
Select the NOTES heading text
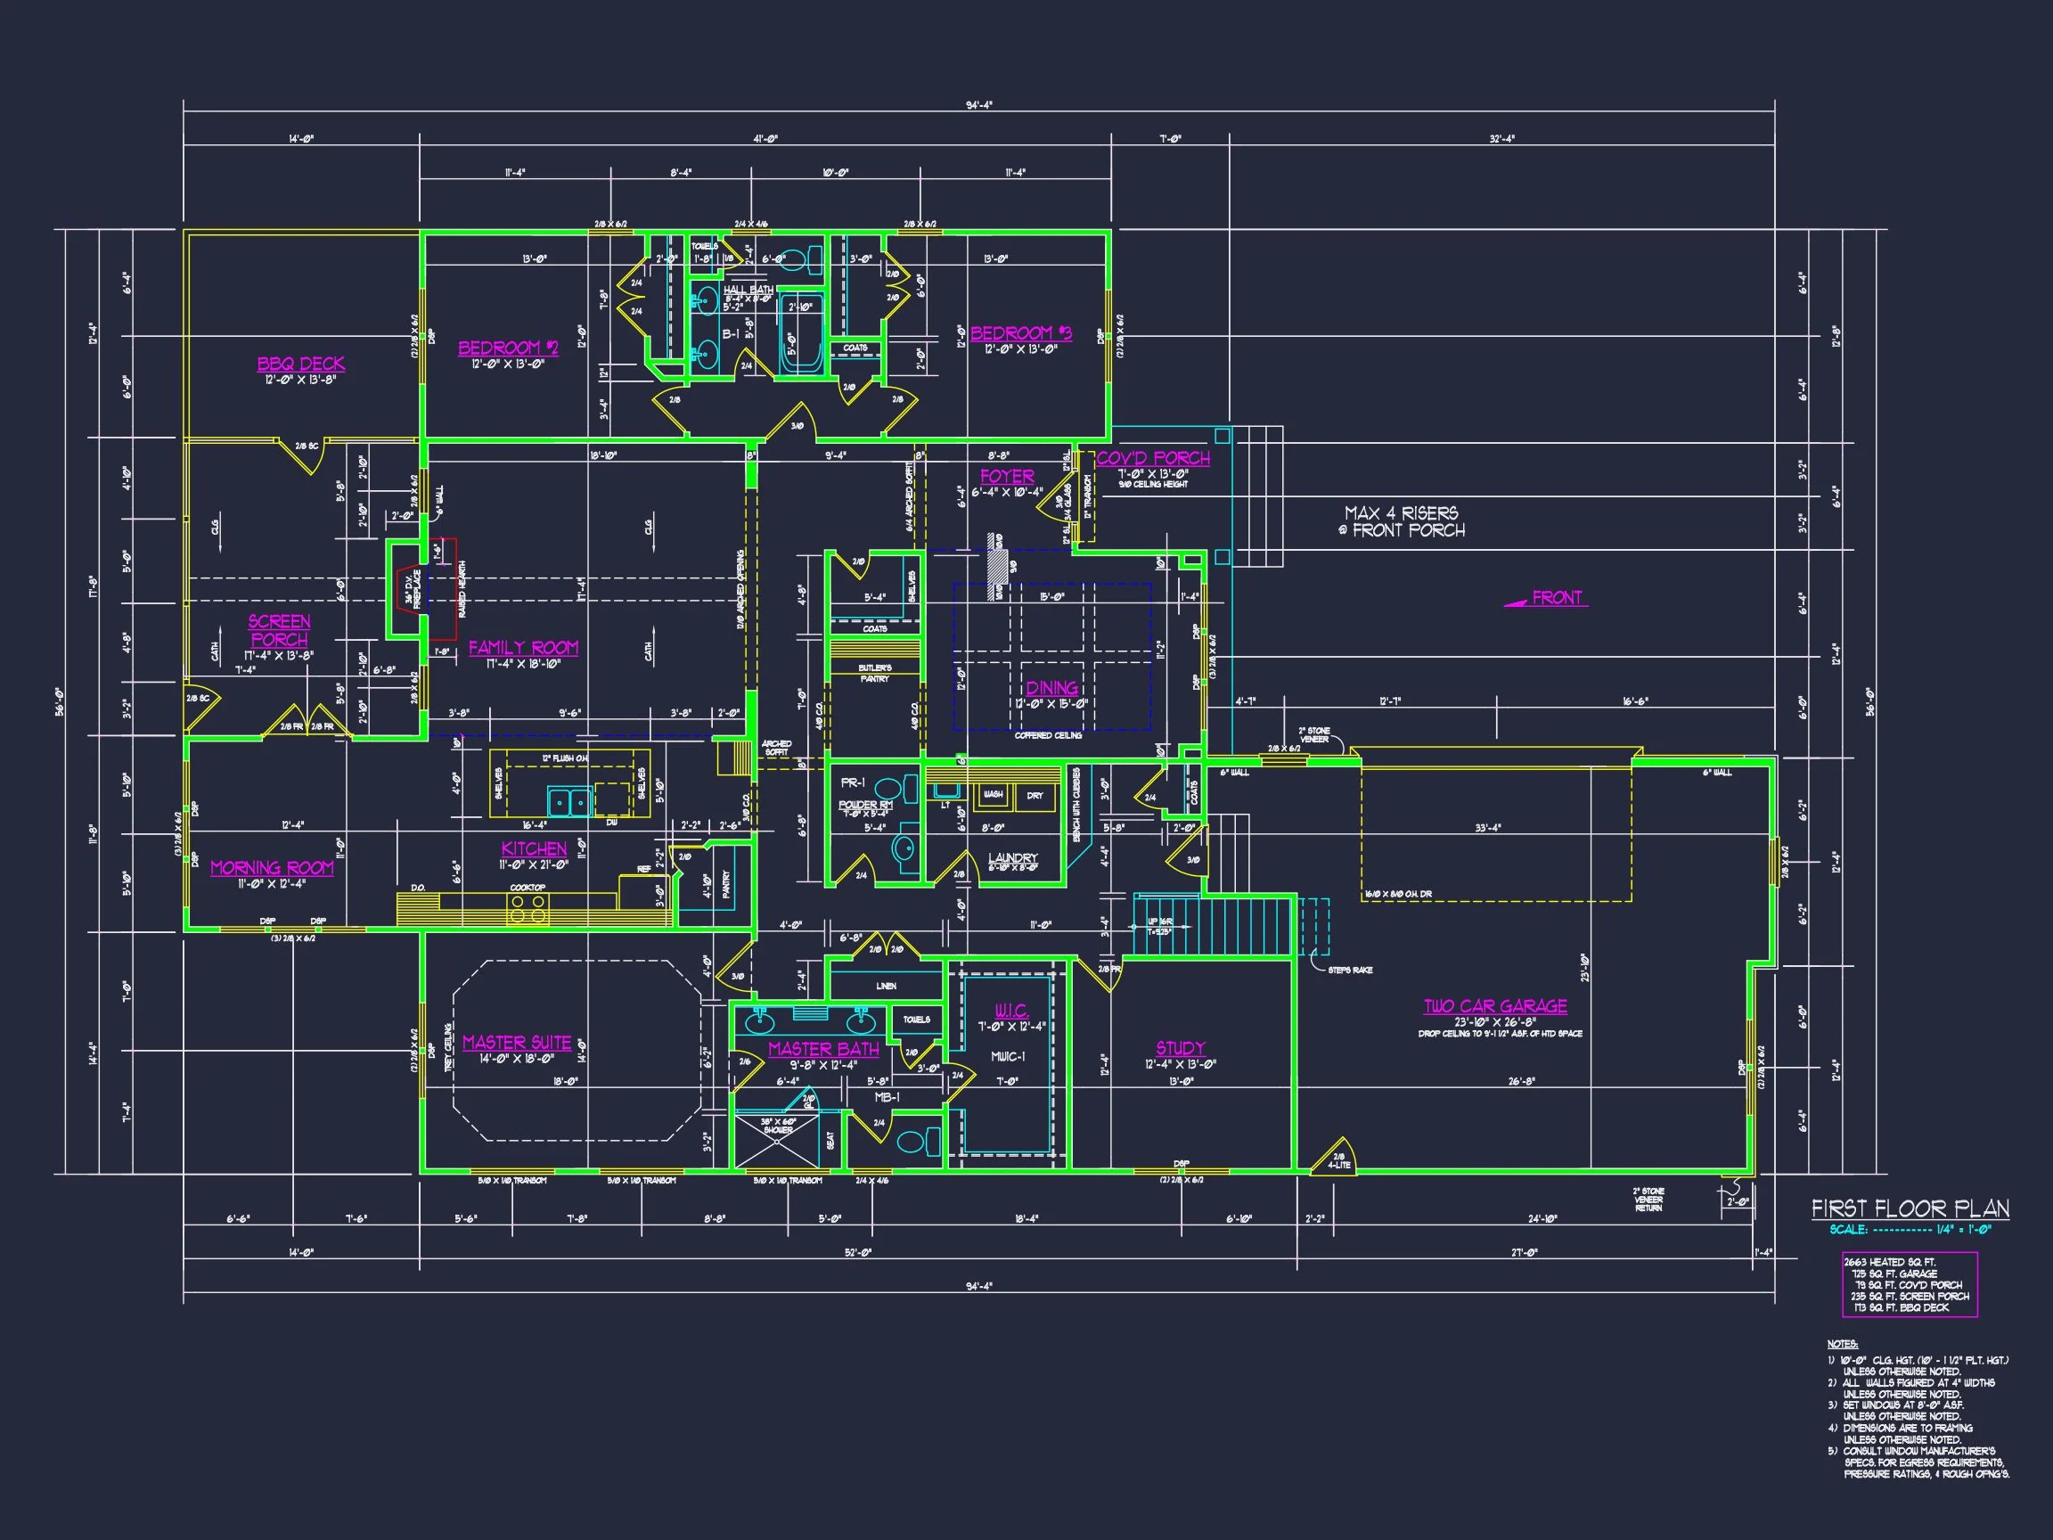point(1843,1344)
